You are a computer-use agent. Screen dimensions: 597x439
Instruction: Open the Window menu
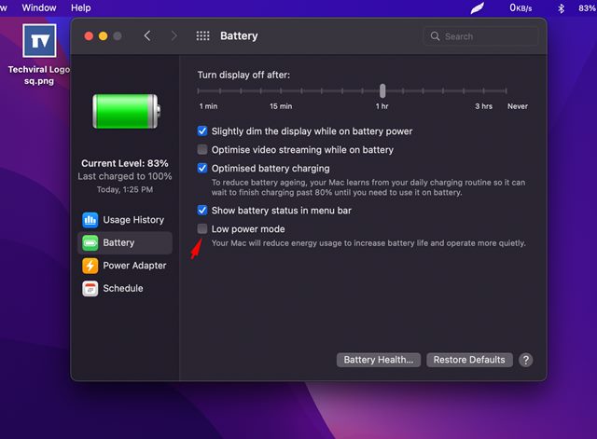[39, 7]
